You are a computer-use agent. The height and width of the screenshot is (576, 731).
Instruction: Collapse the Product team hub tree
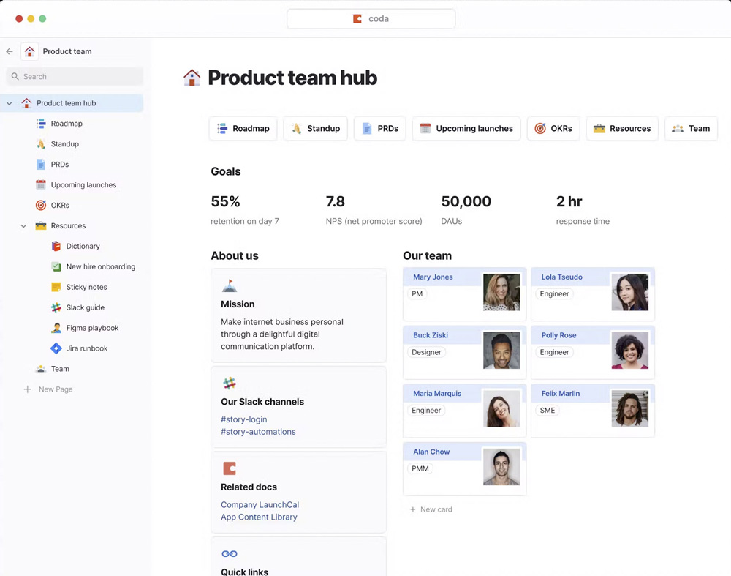10,104
